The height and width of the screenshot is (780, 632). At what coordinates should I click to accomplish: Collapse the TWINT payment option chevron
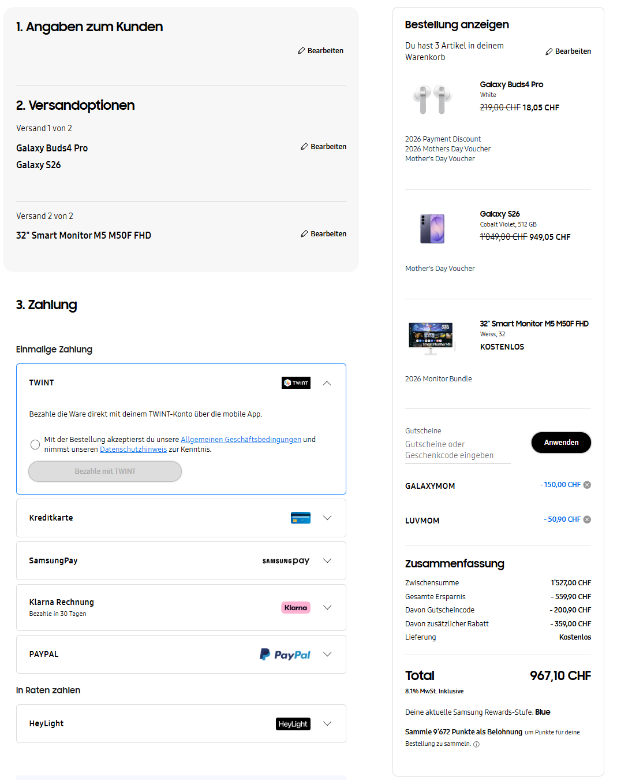327,383
